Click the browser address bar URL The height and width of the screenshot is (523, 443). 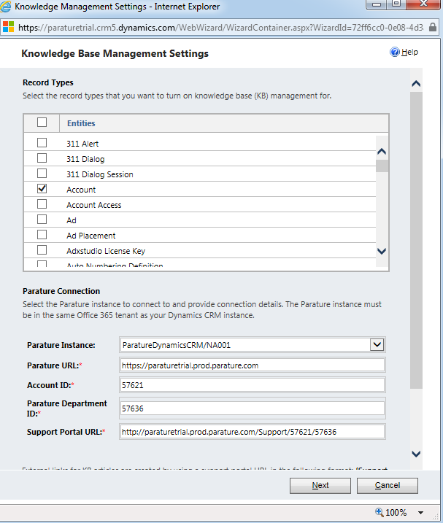pyautogui.click(x=220, y=27)
